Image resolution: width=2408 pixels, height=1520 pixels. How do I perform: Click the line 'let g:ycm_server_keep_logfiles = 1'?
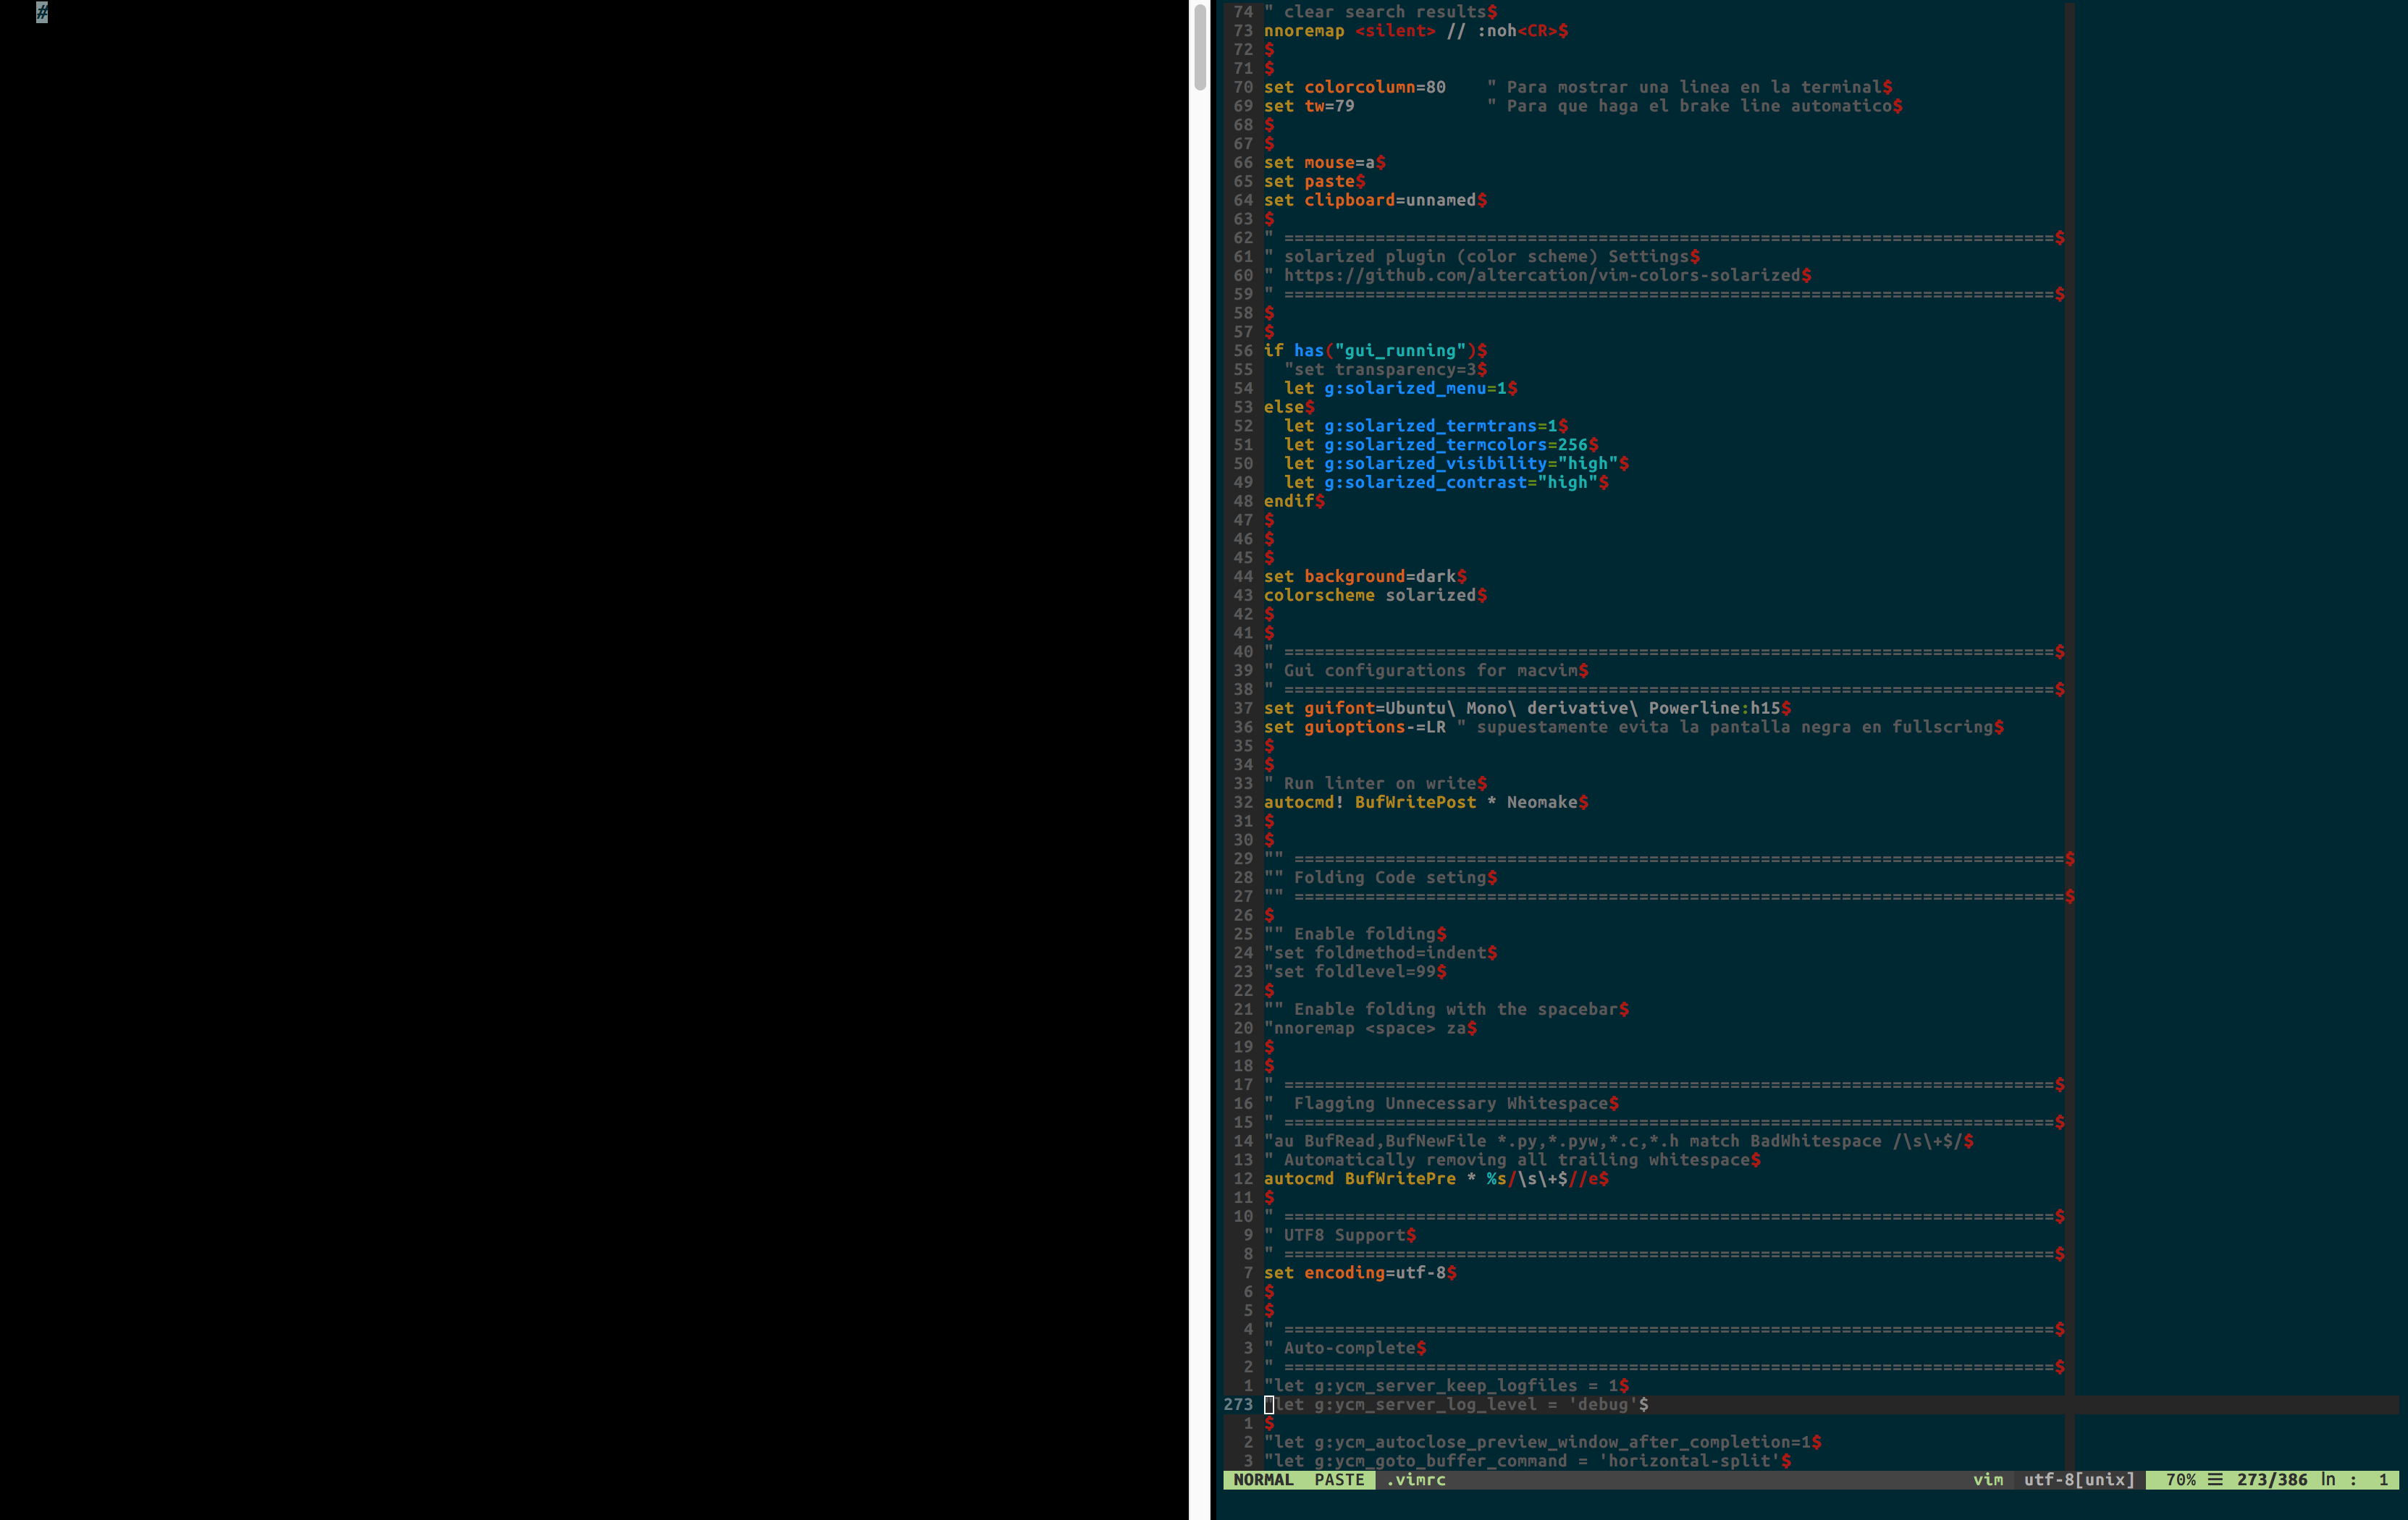coord(1446,1387)
